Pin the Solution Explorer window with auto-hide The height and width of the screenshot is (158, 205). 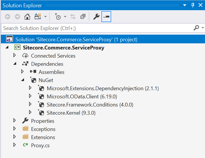point(193,5)
